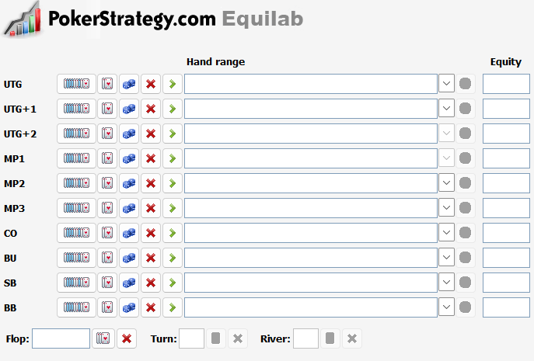The height and width of the screenshot is (361, 534).
Task: Open the card picker for UTG+1
Action: click(x=107, y=109)
